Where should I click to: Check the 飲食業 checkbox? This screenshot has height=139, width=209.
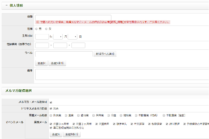tap(51, 115)
